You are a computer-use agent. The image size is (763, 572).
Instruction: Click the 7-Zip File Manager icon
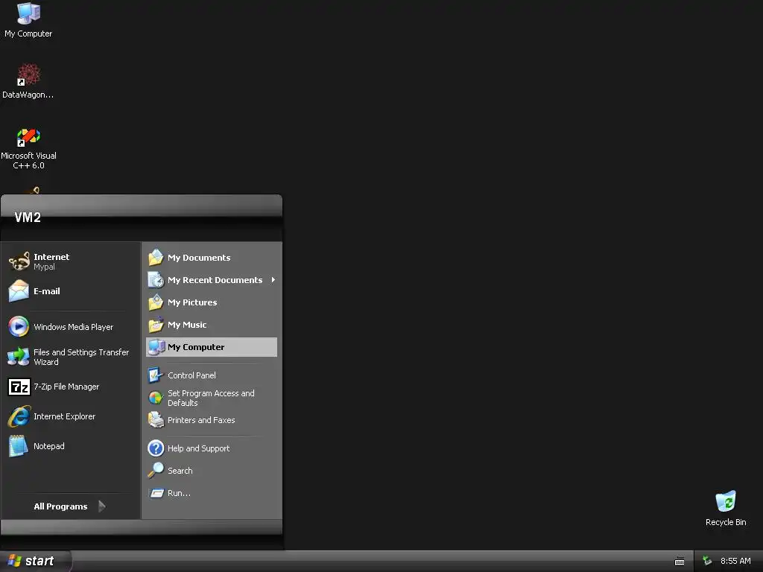19,387
